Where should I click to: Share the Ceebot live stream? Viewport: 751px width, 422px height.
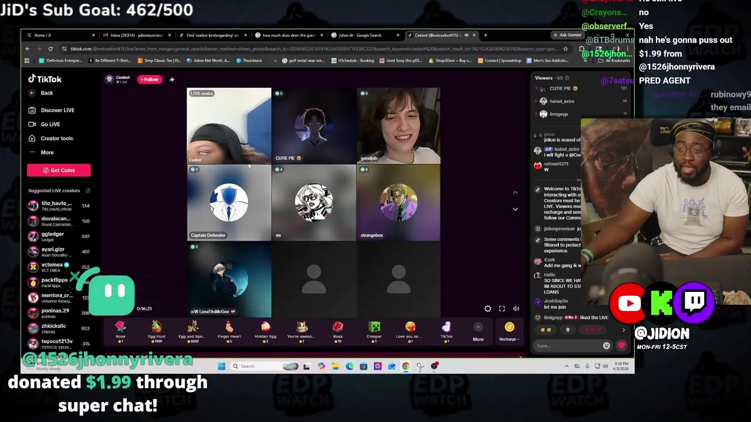click(x=172, y=79)
